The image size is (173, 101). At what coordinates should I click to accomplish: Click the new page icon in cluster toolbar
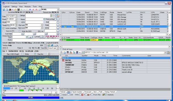(65, 52)
